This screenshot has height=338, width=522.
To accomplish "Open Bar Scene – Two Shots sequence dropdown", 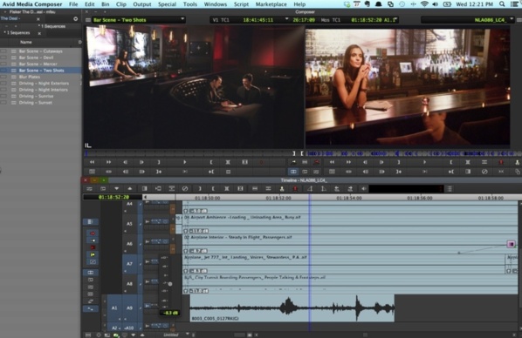I will coord(182,19).
